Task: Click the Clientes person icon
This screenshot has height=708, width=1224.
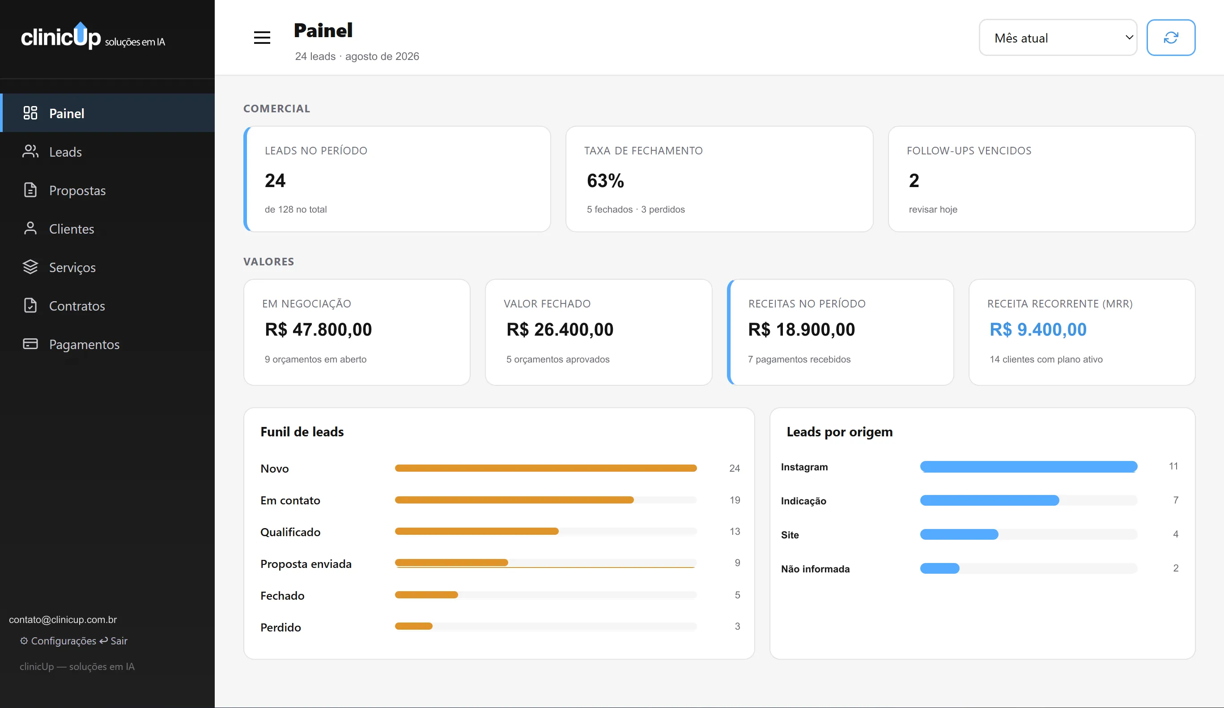Action: click(30, 228)
